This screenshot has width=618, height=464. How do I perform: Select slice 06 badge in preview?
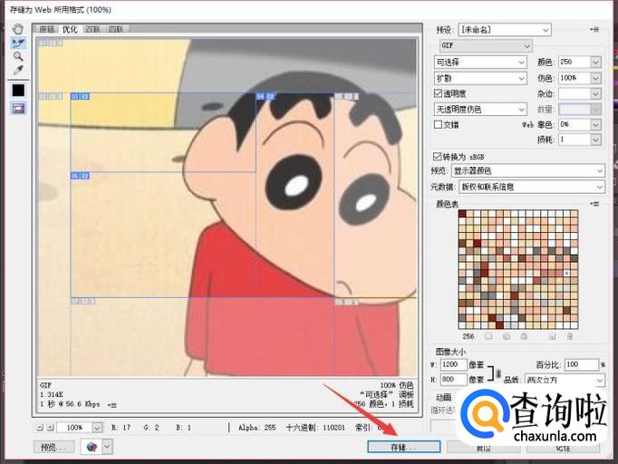pyautogui.click(x=80, y=176)
